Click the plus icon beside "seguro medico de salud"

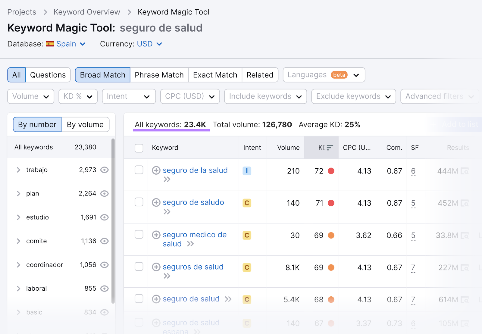coord(156,235)
